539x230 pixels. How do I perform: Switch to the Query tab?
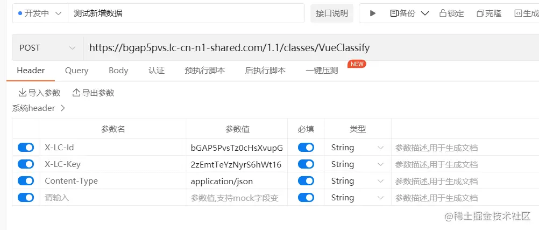coord(77,71)
